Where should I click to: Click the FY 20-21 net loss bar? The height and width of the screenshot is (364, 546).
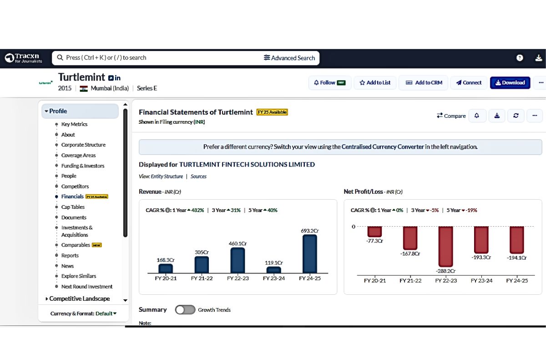(374, 232)
